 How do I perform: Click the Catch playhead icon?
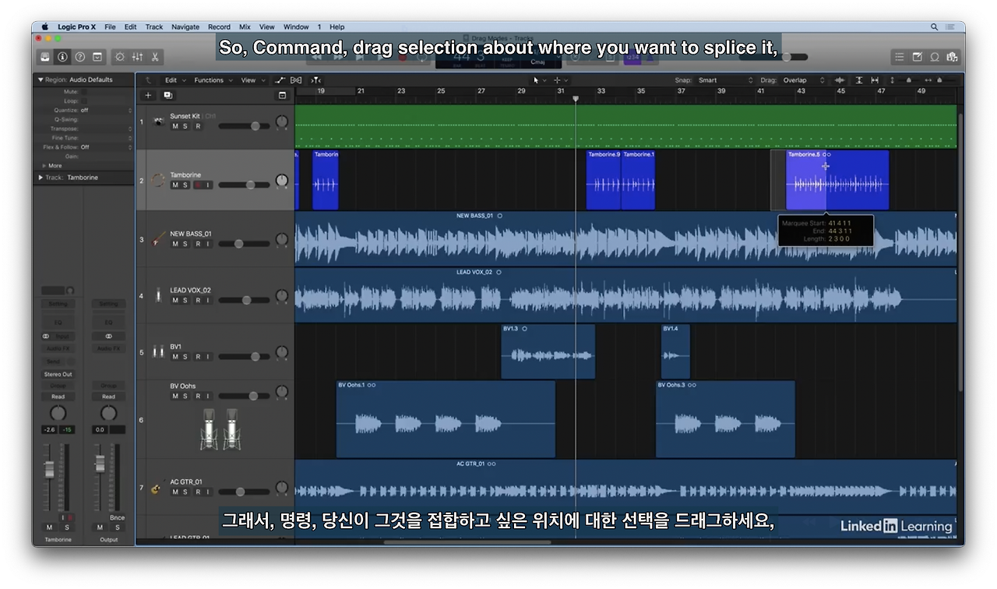point(315,80)
